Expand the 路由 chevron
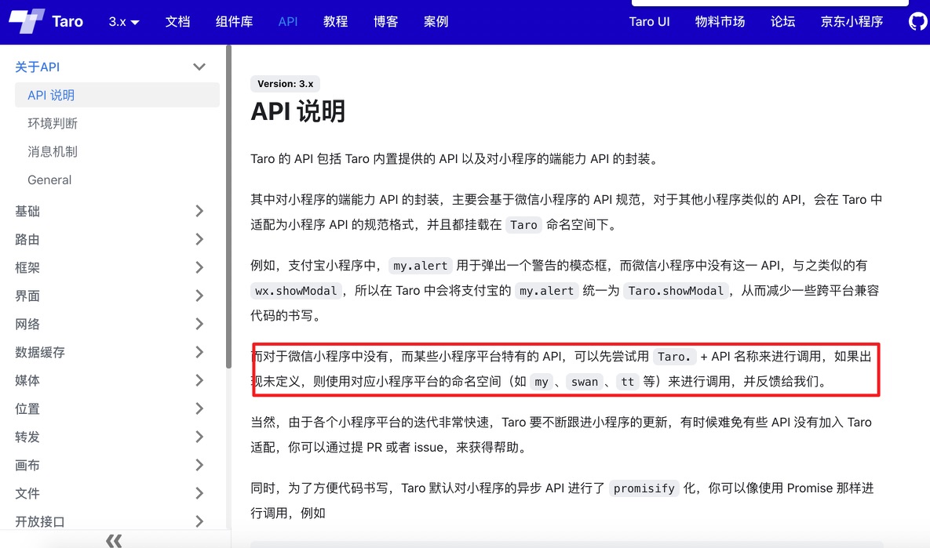Image resolution: width=930 pixels, height=548 pixels. click(199, 239)
